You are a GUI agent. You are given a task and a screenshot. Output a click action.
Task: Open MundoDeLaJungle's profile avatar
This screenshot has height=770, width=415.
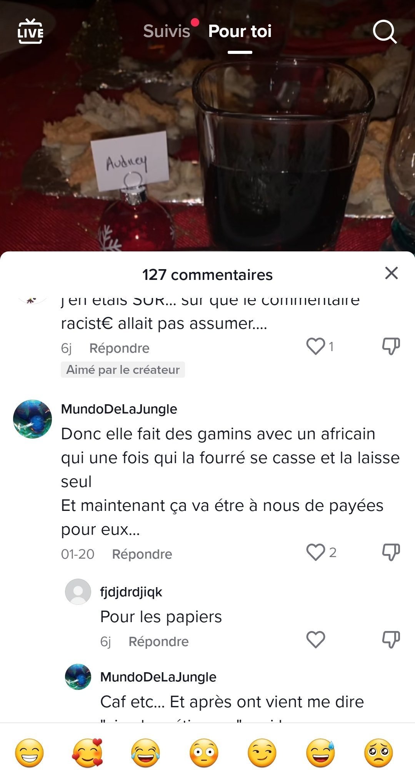click(x=32, y=419)
